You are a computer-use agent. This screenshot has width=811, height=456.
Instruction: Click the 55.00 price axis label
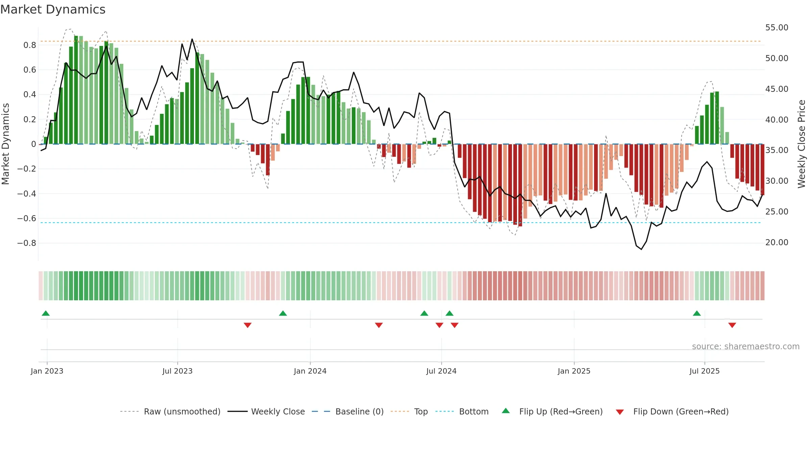(777, 28)
